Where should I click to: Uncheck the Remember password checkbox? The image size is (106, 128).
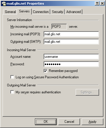pos(45,71)
